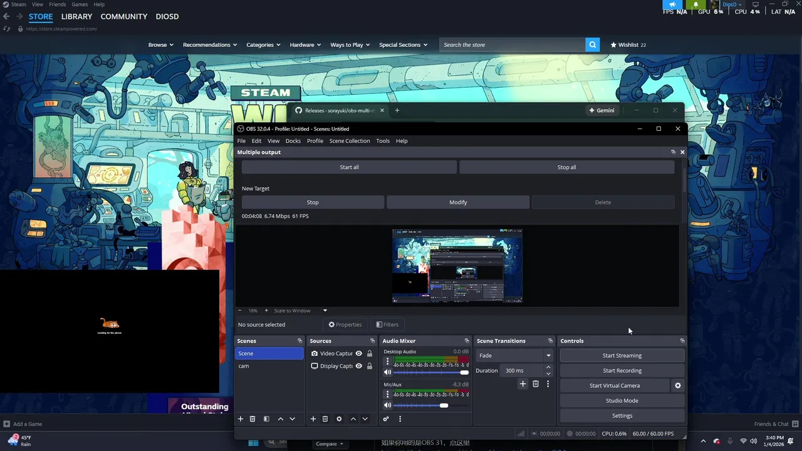Adjust Mic/Aux volume slider
The width and height of the screenshot is (802, 451).
click(x=431, y=405)
